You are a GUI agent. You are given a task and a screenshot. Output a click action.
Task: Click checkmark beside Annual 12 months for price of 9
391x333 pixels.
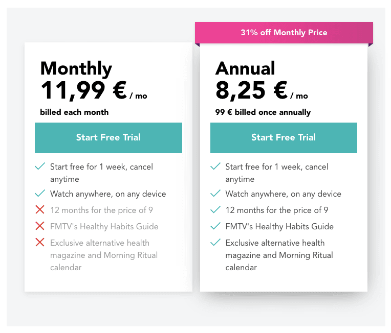coord(215,209)
